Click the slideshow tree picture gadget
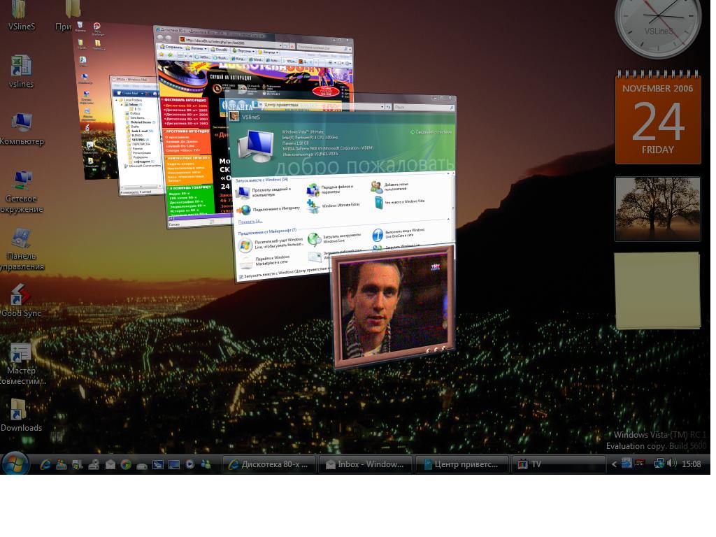Viewport: 716px width, 537px height. pos(657,209)
